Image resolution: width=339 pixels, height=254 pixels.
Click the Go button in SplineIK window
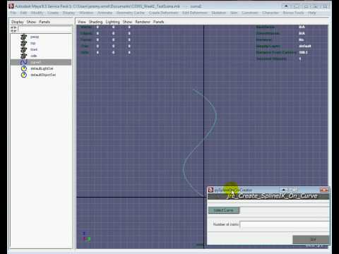[311, 239]
